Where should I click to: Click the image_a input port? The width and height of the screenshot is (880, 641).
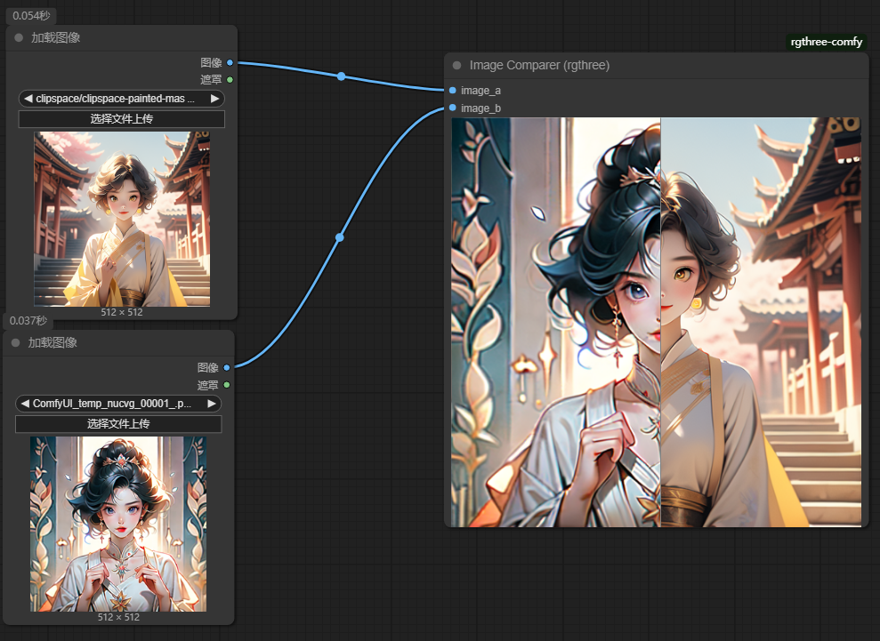[x=453, y=90]
